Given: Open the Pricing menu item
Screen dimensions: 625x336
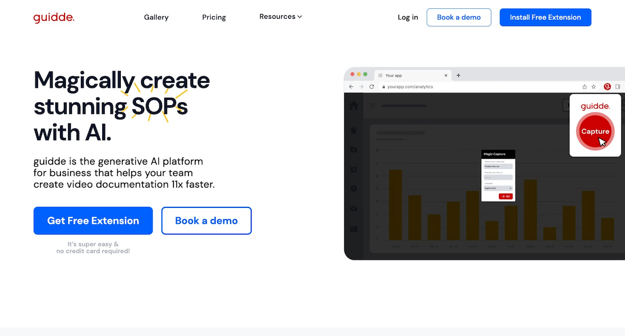Looking at the screenshot, I should click(214, 17).
